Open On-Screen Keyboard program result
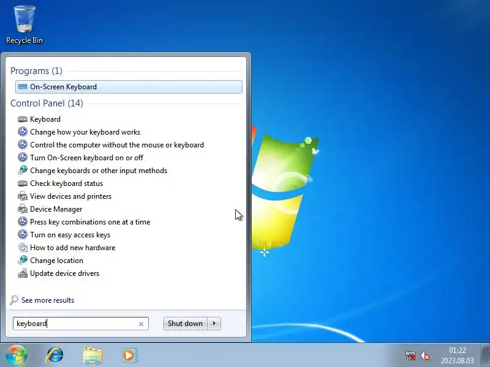490x367 pixels. (x=129, y=87)
